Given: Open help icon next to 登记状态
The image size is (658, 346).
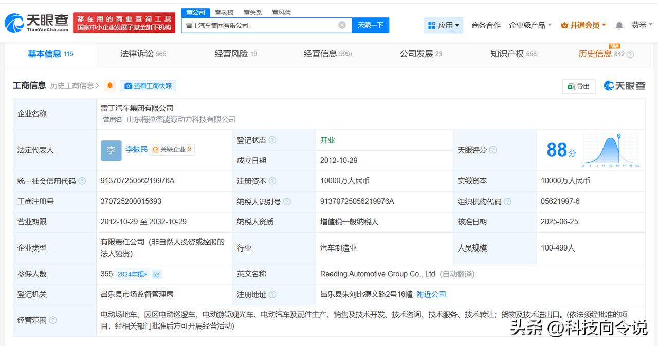Looking at the screenshot, I should [x=272, y=140].
